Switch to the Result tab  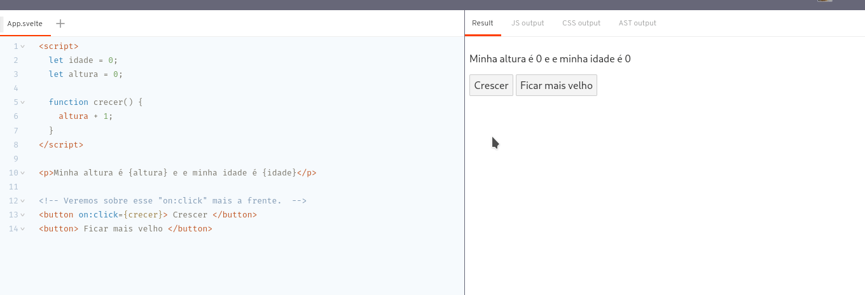click(x=483, y=23)
